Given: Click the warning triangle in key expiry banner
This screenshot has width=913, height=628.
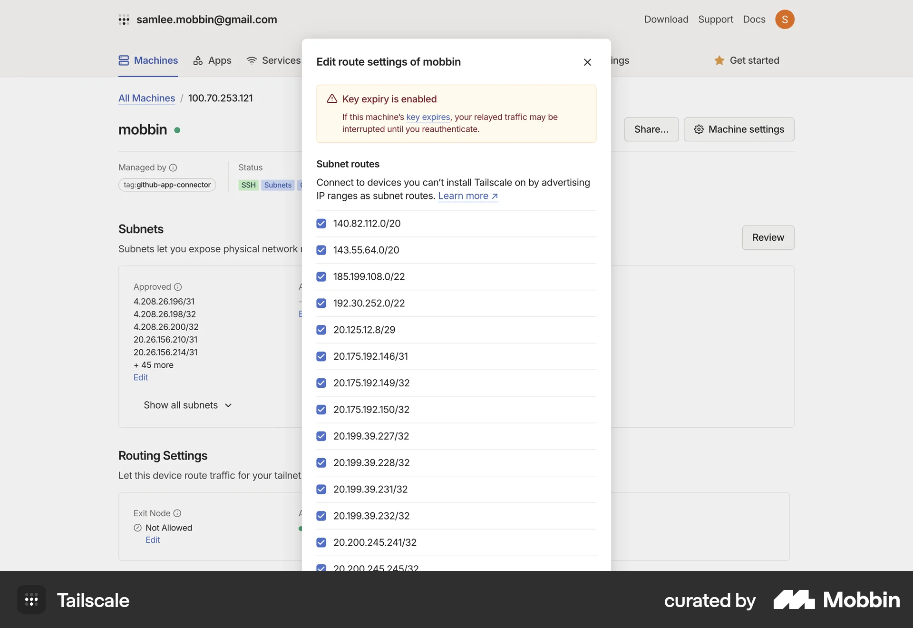Looking at the screenshot, I should [331, 98].
